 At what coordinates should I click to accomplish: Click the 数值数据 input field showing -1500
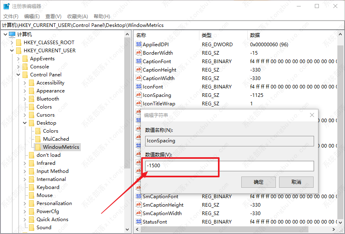pos(229,166)
